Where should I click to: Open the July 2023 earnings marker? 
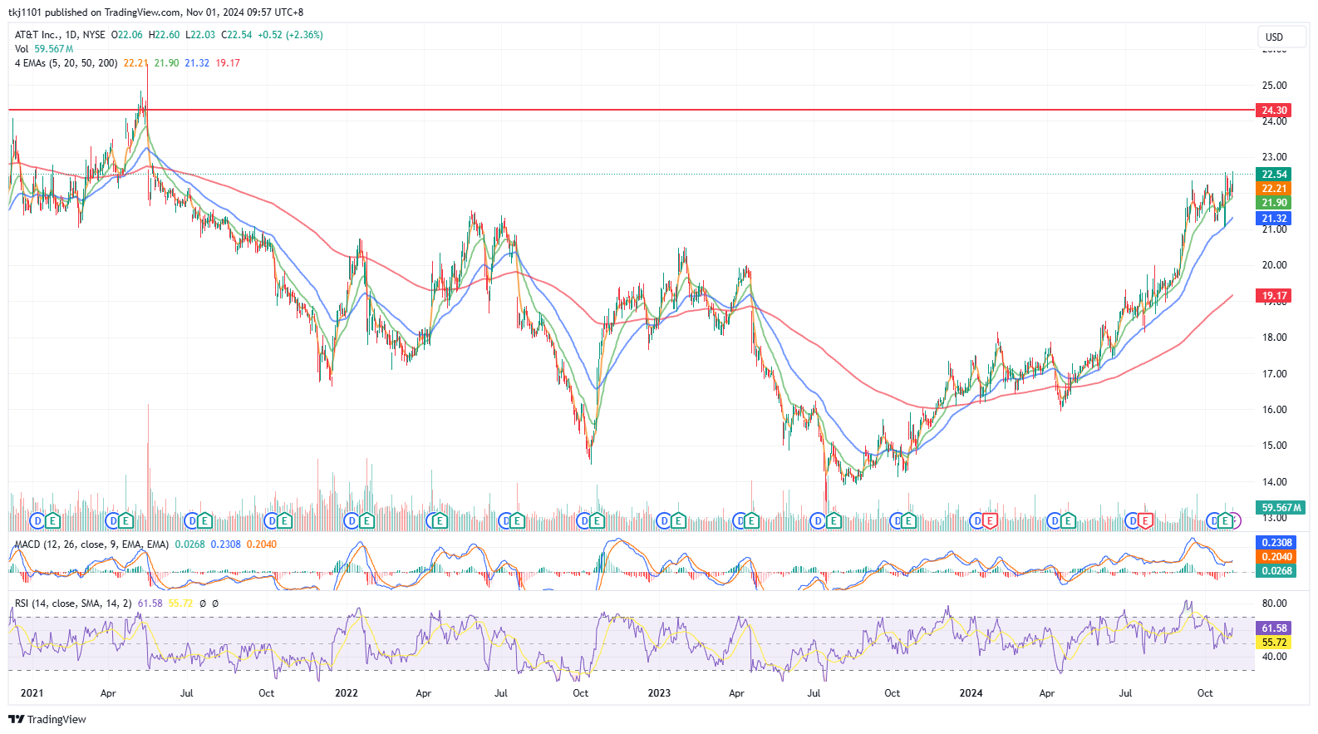834,521
